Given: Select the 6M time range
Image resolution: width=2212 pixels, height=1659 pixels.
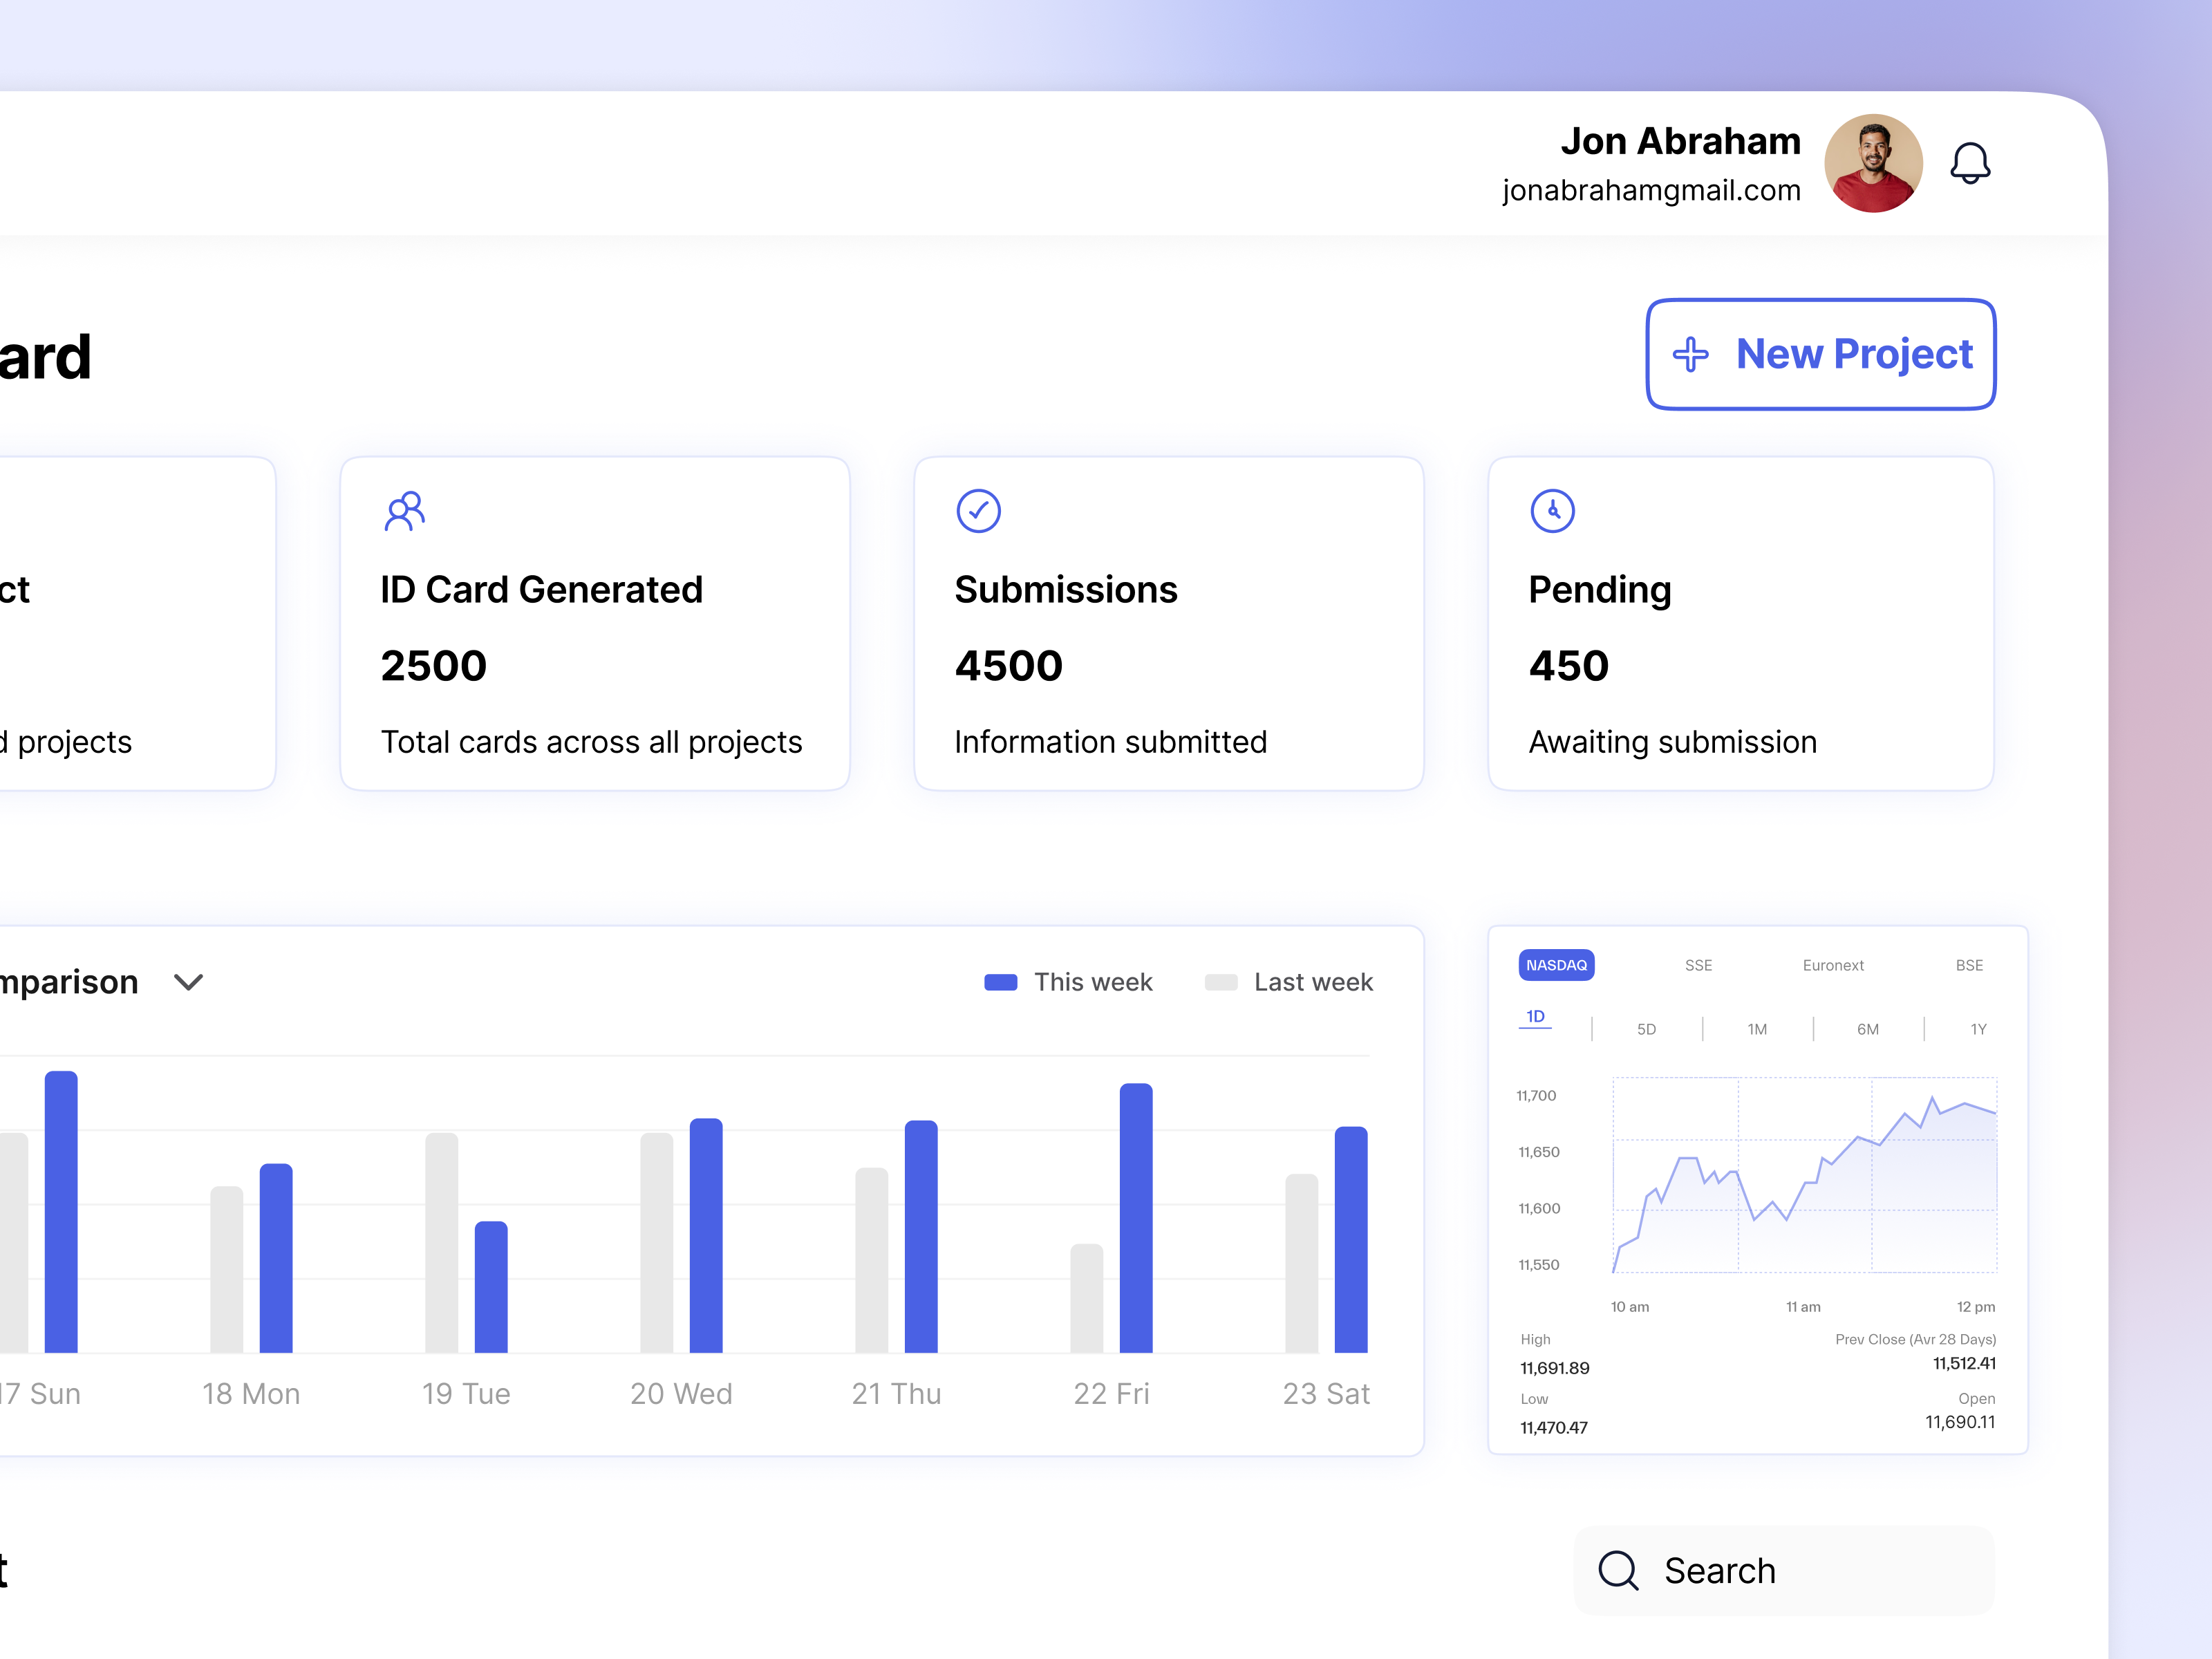Looking at the screenshot, I should coord(1868,1029).
